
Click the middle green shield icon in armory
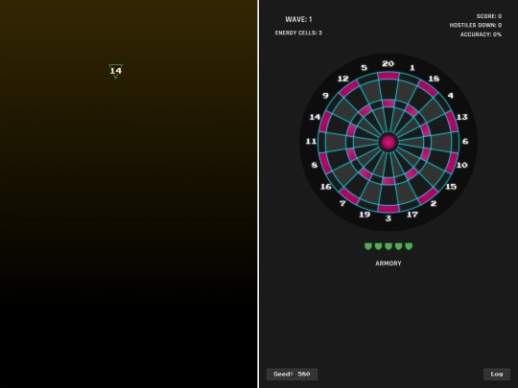point(388,246)
